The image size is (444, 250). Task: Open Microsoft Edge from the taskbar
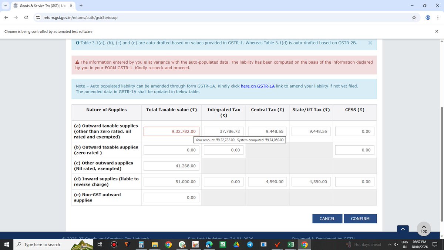[x=209, y=244]
